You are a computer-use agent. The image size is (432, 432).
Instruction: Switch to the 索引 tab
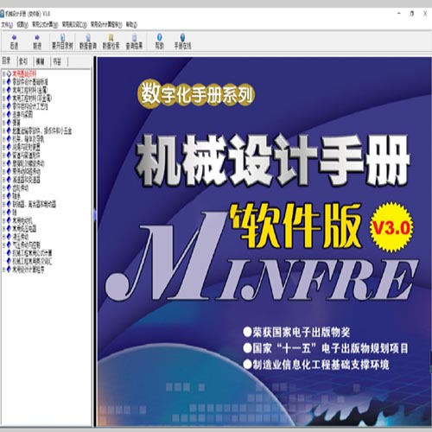[x=23, y=61]
